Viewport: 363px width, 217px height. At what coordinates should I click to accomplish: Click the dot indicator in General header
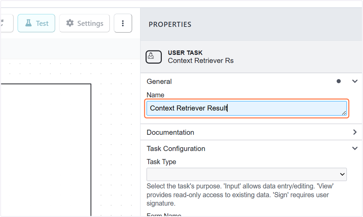pos(338,81)
